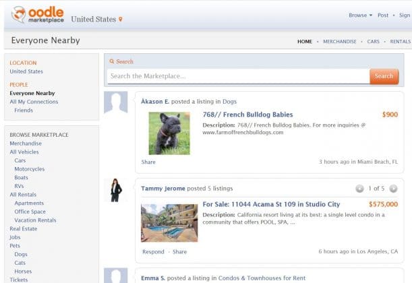This screenshot has height=283, width=412.
Task: Select Friends under People
Action: tap(24, 111)
